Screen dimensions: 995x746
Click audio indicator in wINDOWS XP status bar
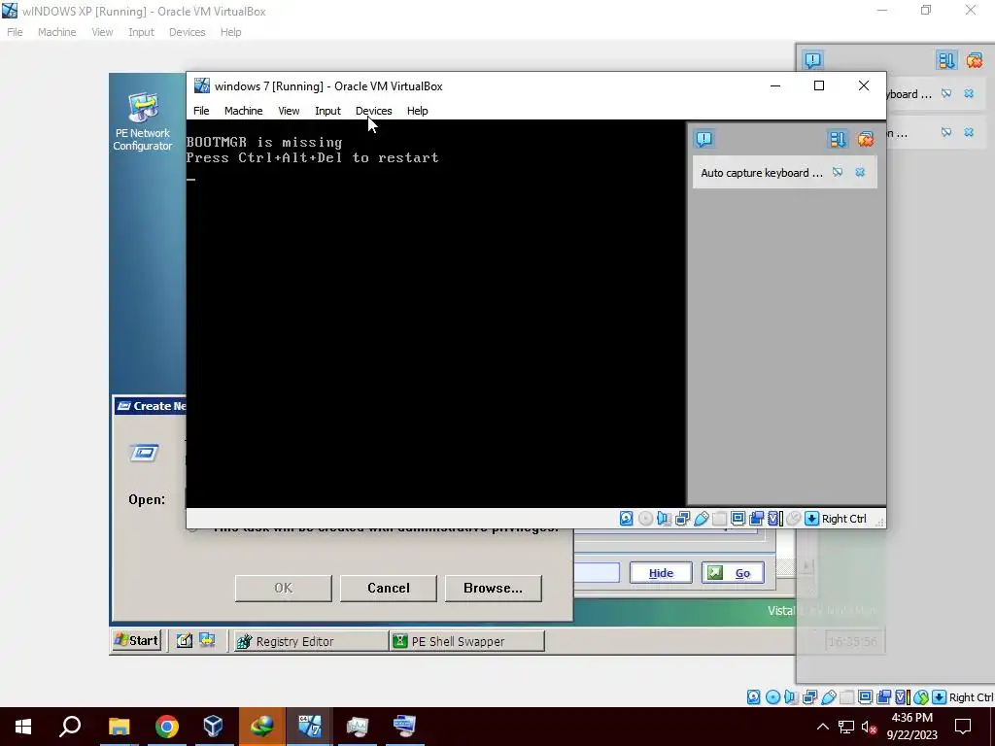pos(791,697)
